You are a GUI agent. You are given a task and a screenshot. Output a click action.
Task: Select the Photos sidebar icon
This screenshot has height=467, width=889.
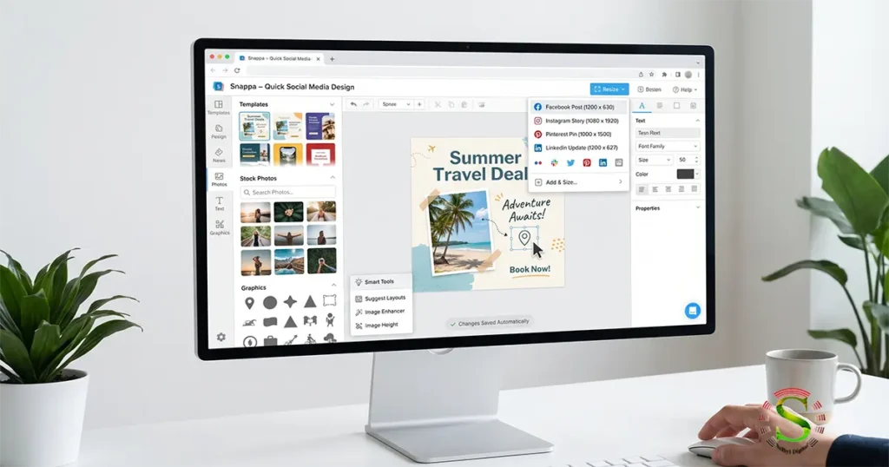tap(219, 180)
